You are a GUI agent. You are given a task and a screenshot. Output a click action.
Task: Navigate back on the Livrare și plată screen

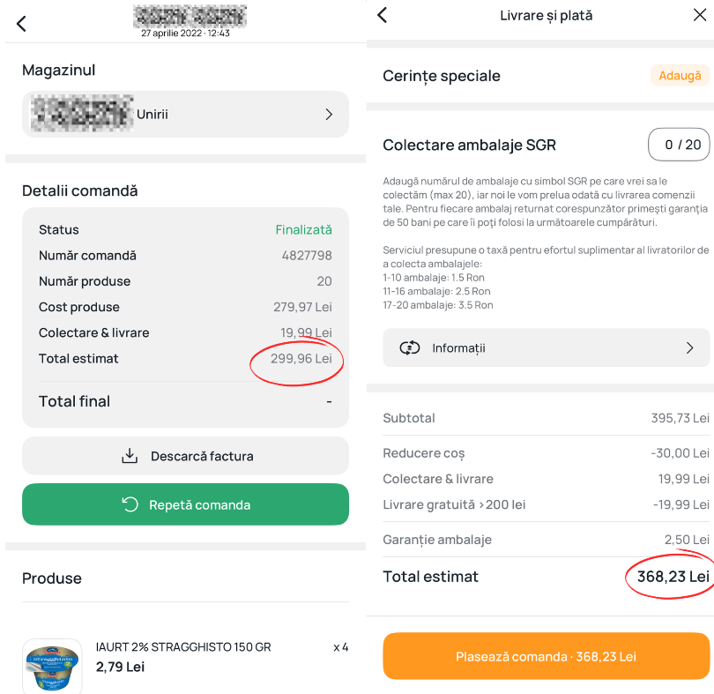[380, 15]
